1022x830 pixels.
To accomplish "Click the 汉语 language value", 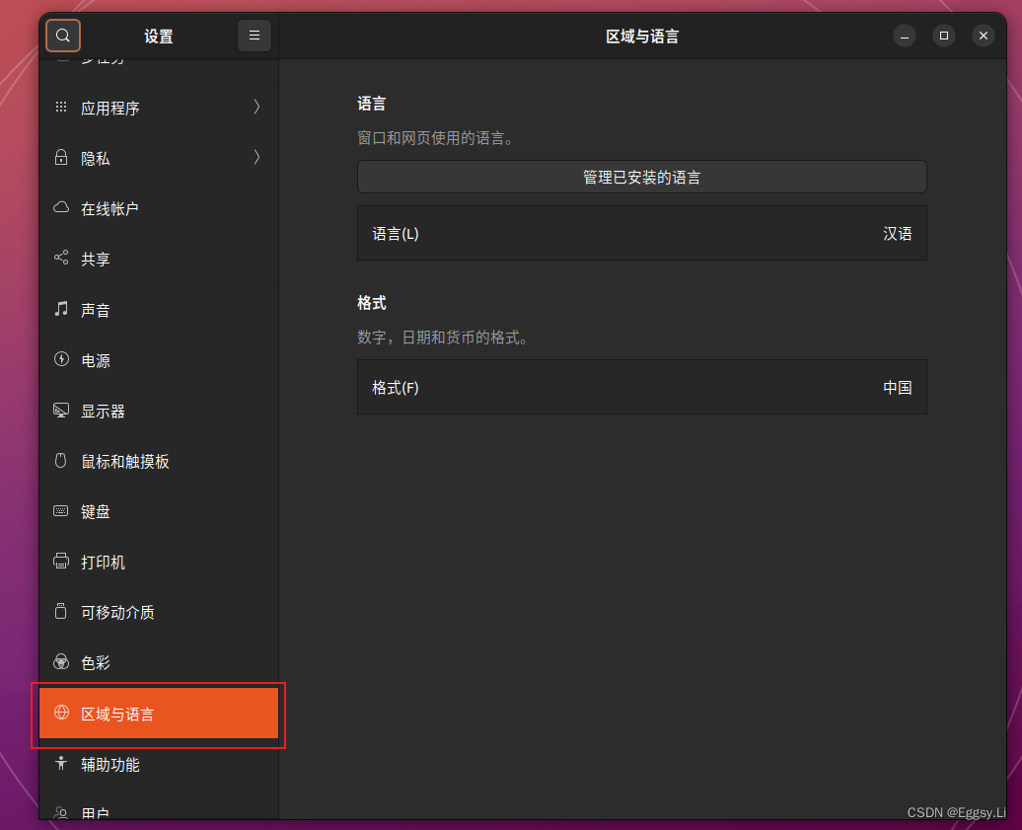I will coord(897,234).
